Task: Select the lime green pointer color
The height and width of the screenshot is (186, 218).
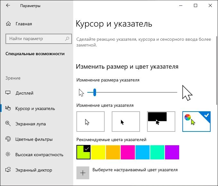Action: [x=83, y=152]
